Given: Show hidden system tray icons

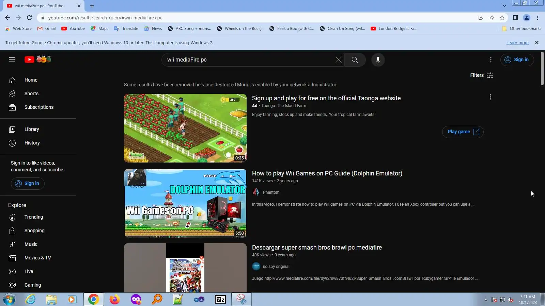Looking at the screenshot, I should [x=486, y=300].
